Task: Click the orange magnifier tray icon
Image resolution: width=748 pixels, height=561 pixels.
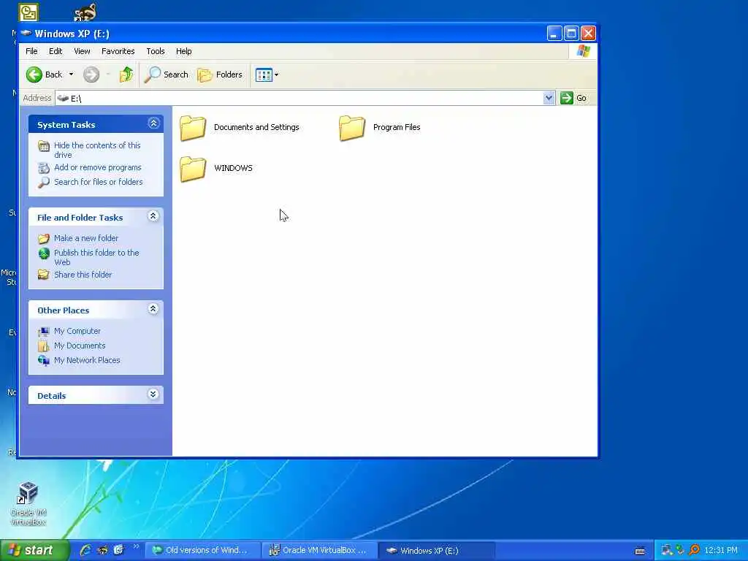Action: [x=695, y=551]
